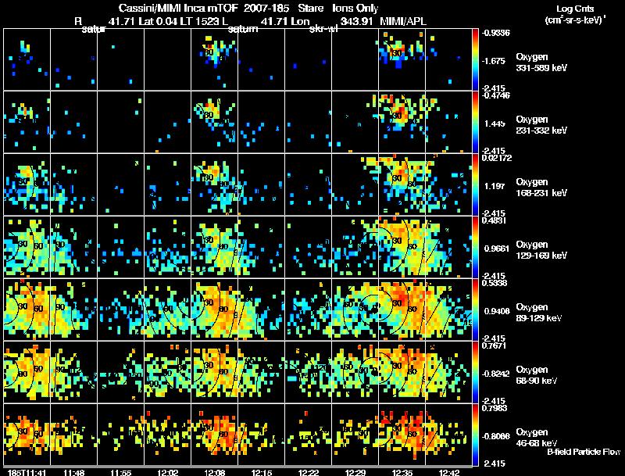Image resolution: width=625 pixels, height=476 pixels.
Task: Click the Oxygen 129-169 keV color bar
Action: point(475,247)
